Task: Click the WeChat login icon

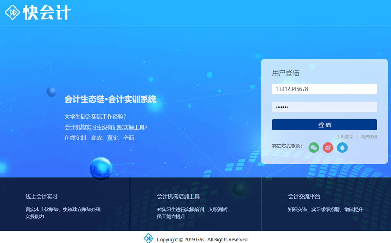Action: coord(314,147)
